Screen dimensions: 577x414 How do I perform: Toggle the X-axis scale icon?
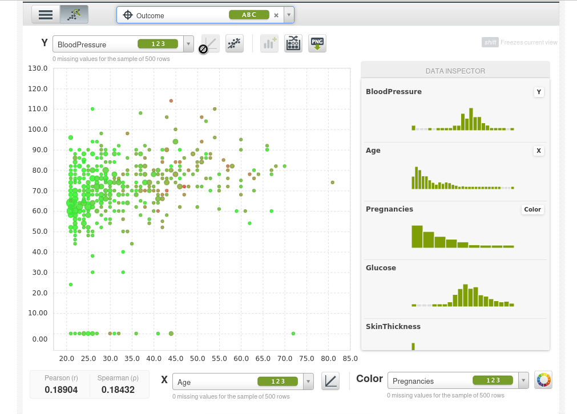pyautogui.click(x=330, y=381)
